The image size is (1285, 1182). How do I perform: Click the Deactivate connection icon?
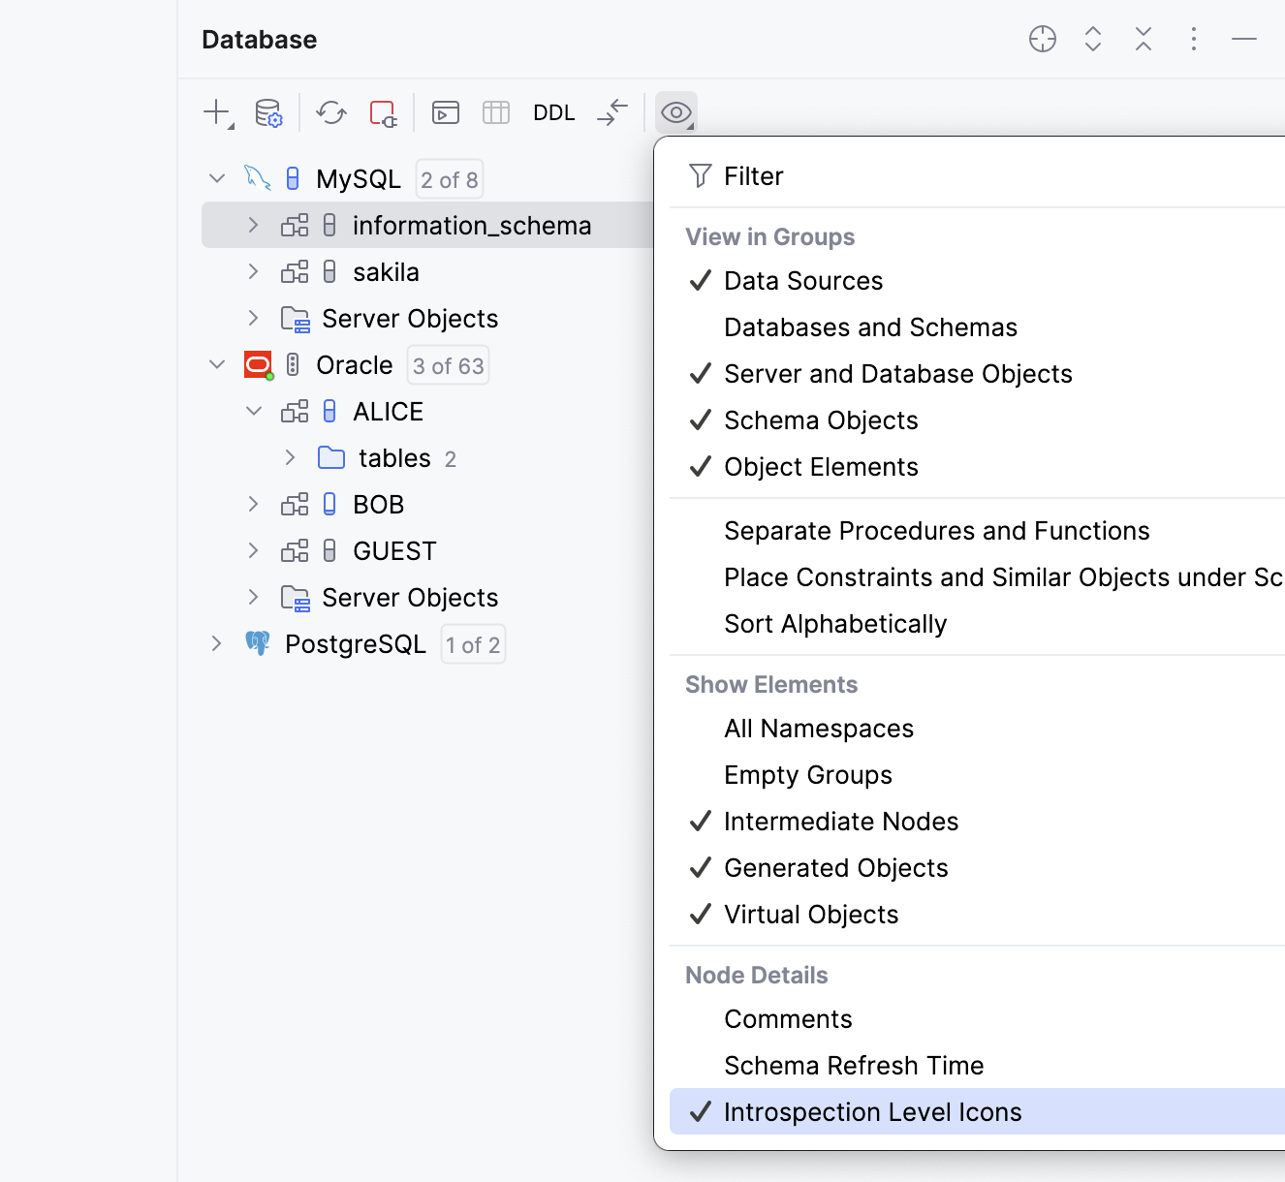(x=383, y=112)
